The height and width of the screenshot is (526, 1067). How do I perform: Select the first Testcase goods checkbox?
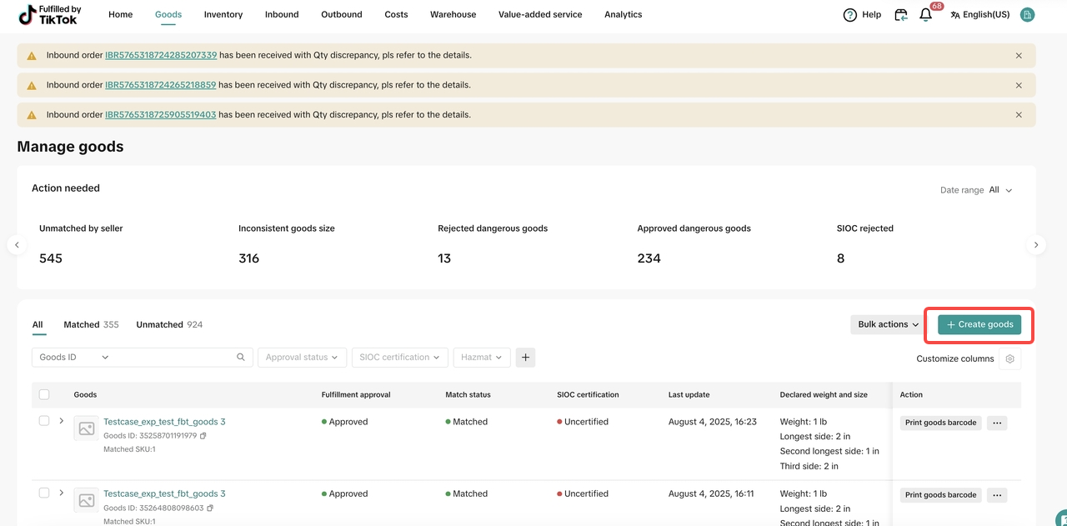[44, 421]
